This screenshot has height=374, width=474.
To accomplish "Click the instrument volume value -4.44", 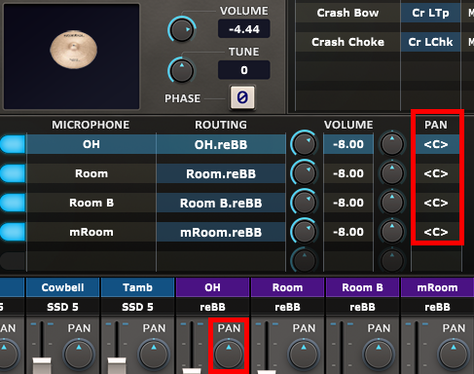I will 244,29.
